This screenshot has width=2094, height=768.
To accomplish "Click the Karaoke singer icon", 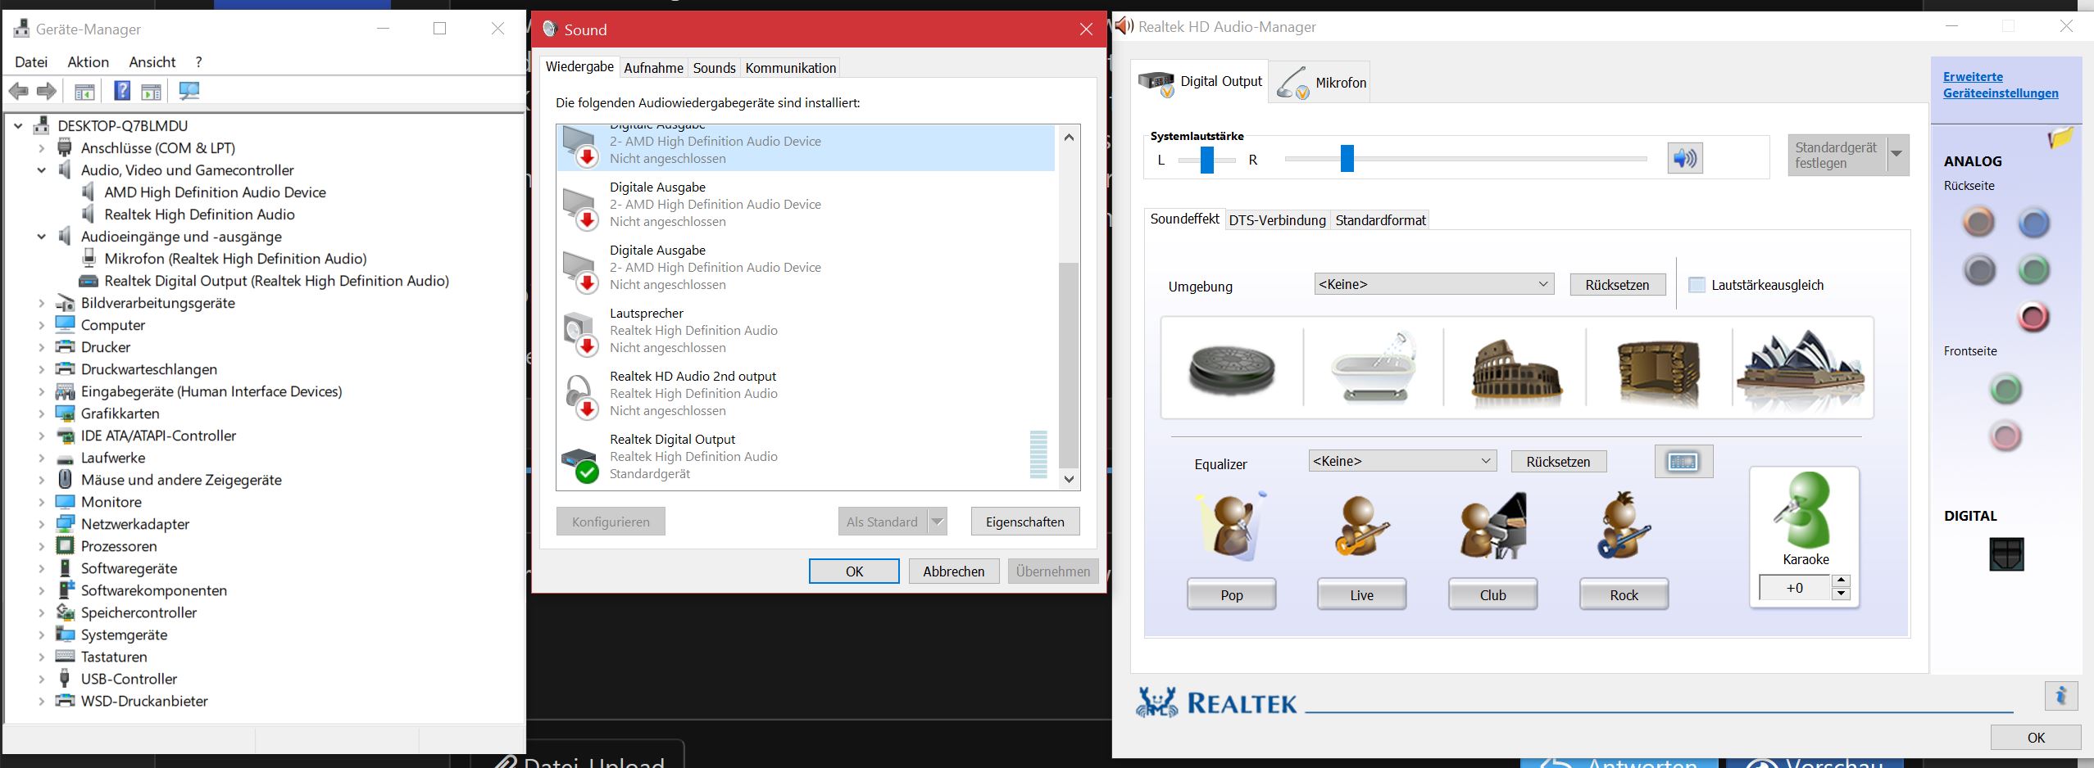I will [1805, 511].
